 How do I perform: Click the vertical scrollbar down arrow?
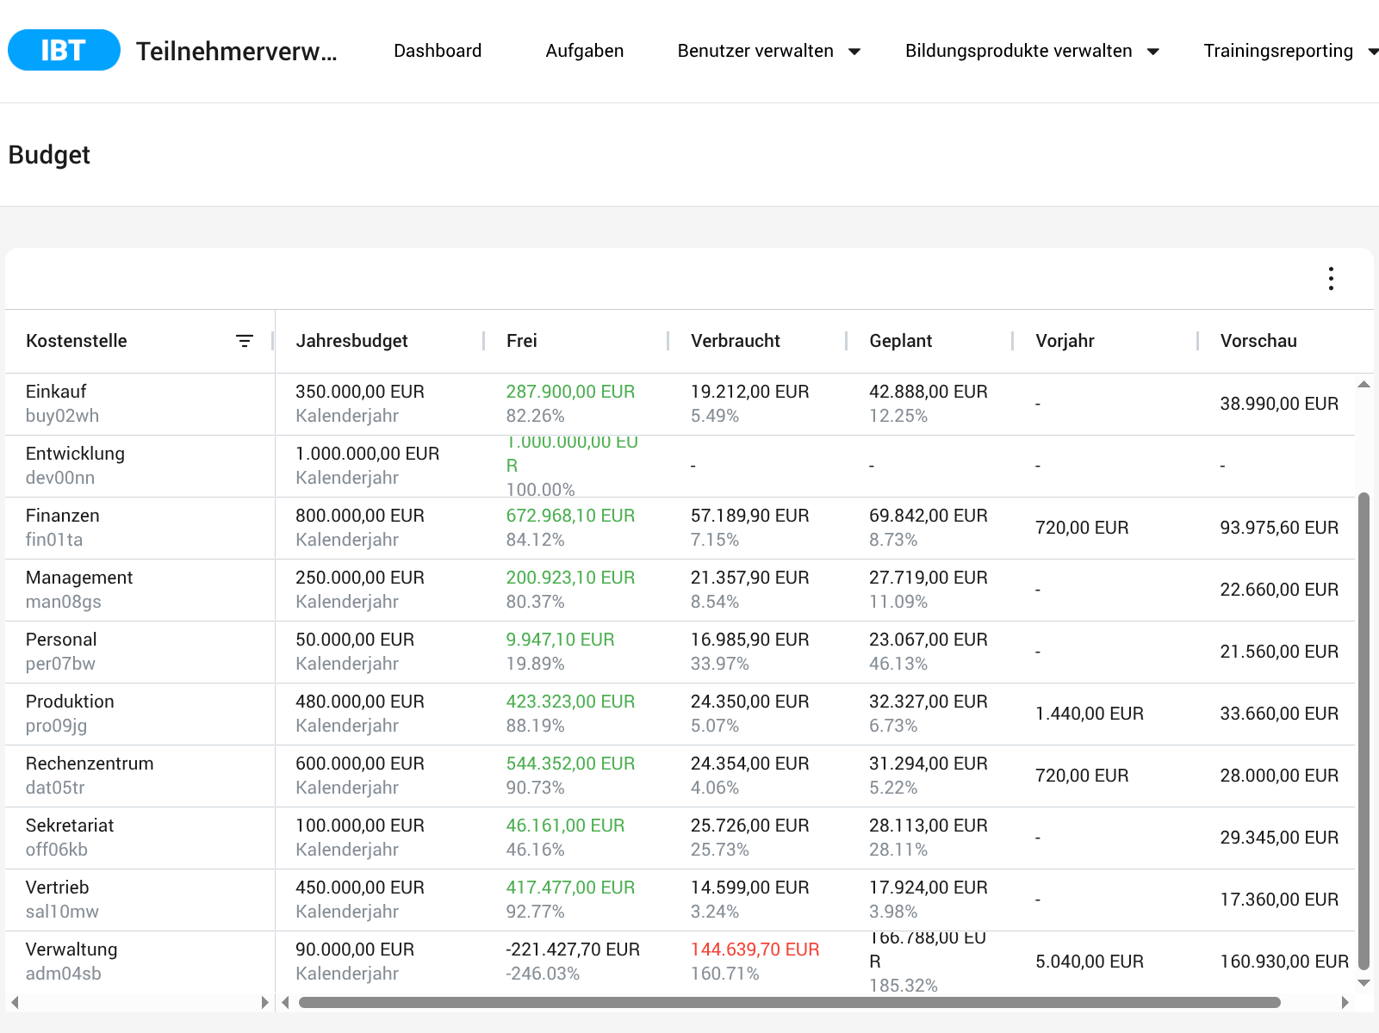[x=1363, y=982]
